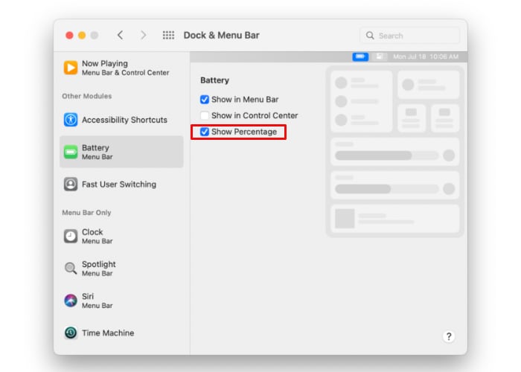Open Siri Menu Bar settings
This screenshot has height=372, width=521.
coord(121,301)
